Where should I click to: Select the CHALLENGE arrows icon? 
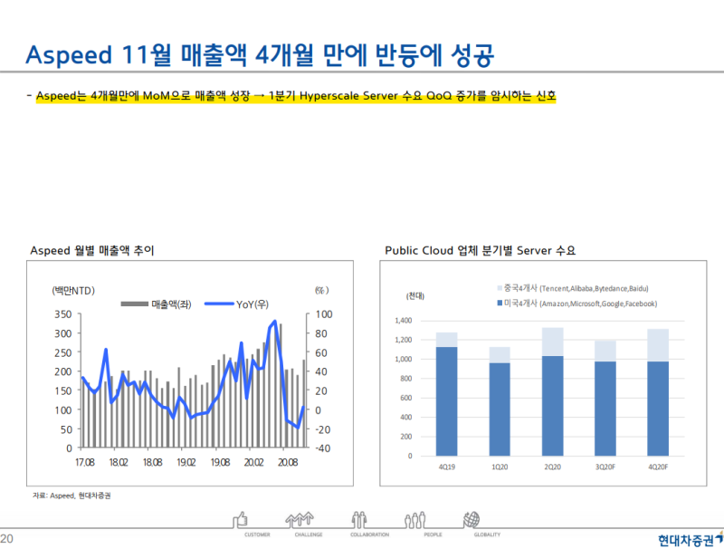click(300, 518)
